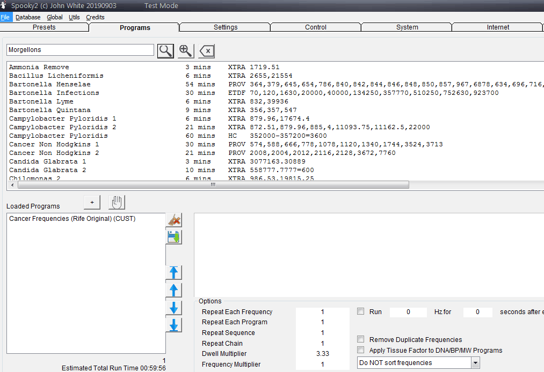Switch to the Internet tab
544x372 pixels.
[498, 27]
